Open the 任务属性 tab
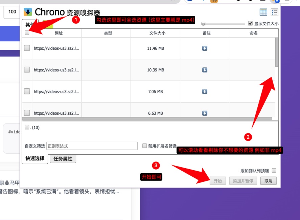 pos(63,159)
